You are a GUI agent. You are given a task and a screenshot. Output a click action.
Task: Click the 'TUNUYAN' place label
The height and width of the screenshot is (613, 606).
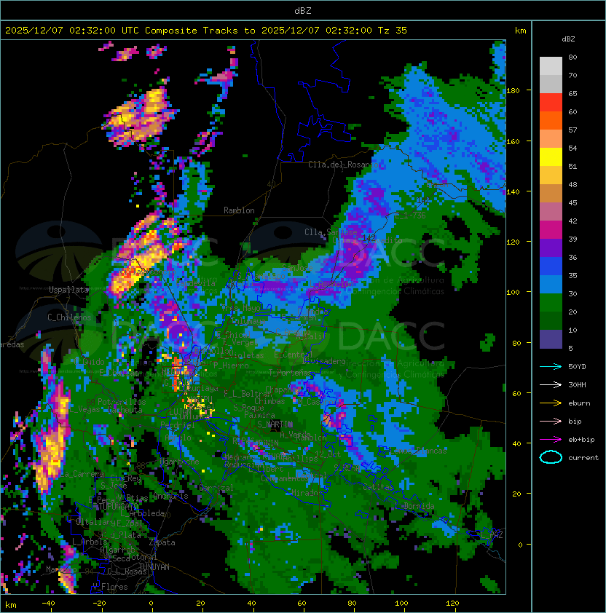(154, 567)
